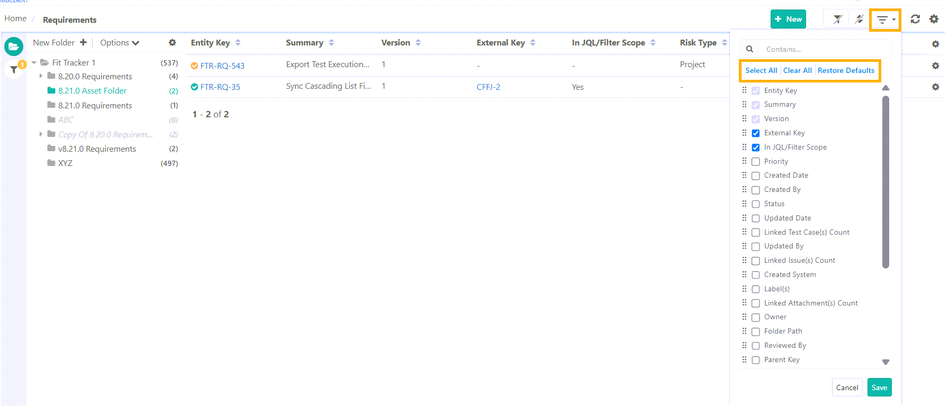
Task: Click the refresh icon in top toolbar
Action: tap(915, 19)
